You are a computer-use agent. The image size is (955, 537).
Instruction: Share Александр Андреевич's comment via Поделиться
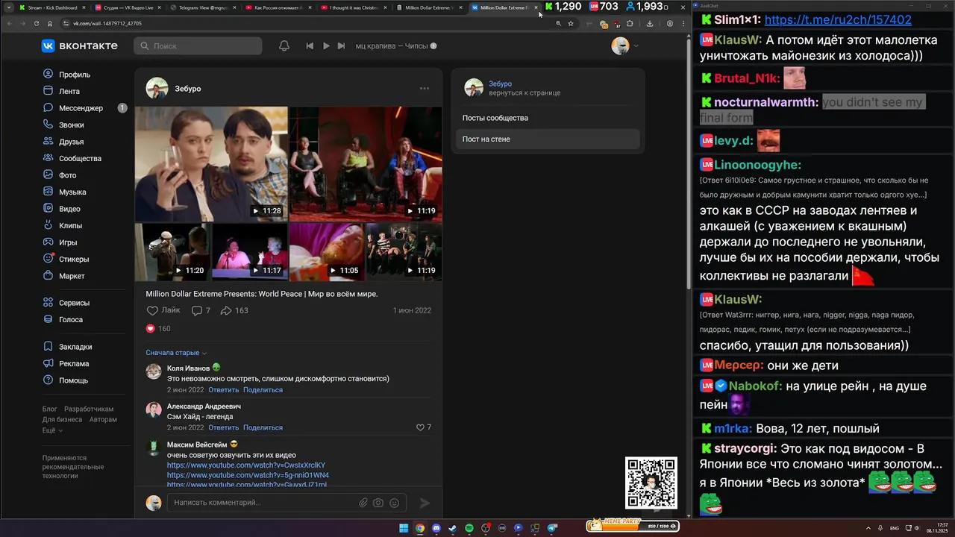point(263,428)
